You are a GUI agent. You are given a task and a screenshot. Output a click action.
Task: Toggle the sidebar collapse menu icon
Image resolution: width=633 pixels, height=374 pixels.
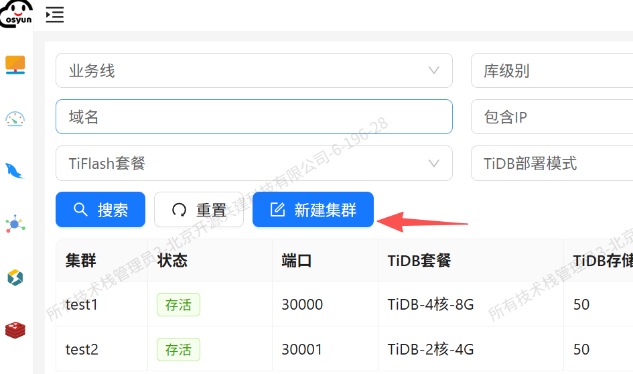click(55, 14)
